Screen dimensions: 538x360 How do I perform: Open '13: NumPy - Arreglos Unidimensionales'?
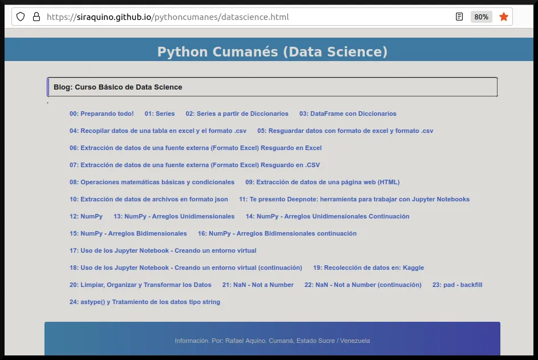[174, 216]
